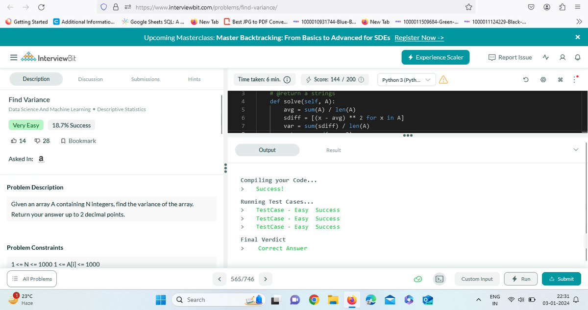Open Best JPG to PDF bookmark
This screenshot has height=310, width=588.
(256, 22)
